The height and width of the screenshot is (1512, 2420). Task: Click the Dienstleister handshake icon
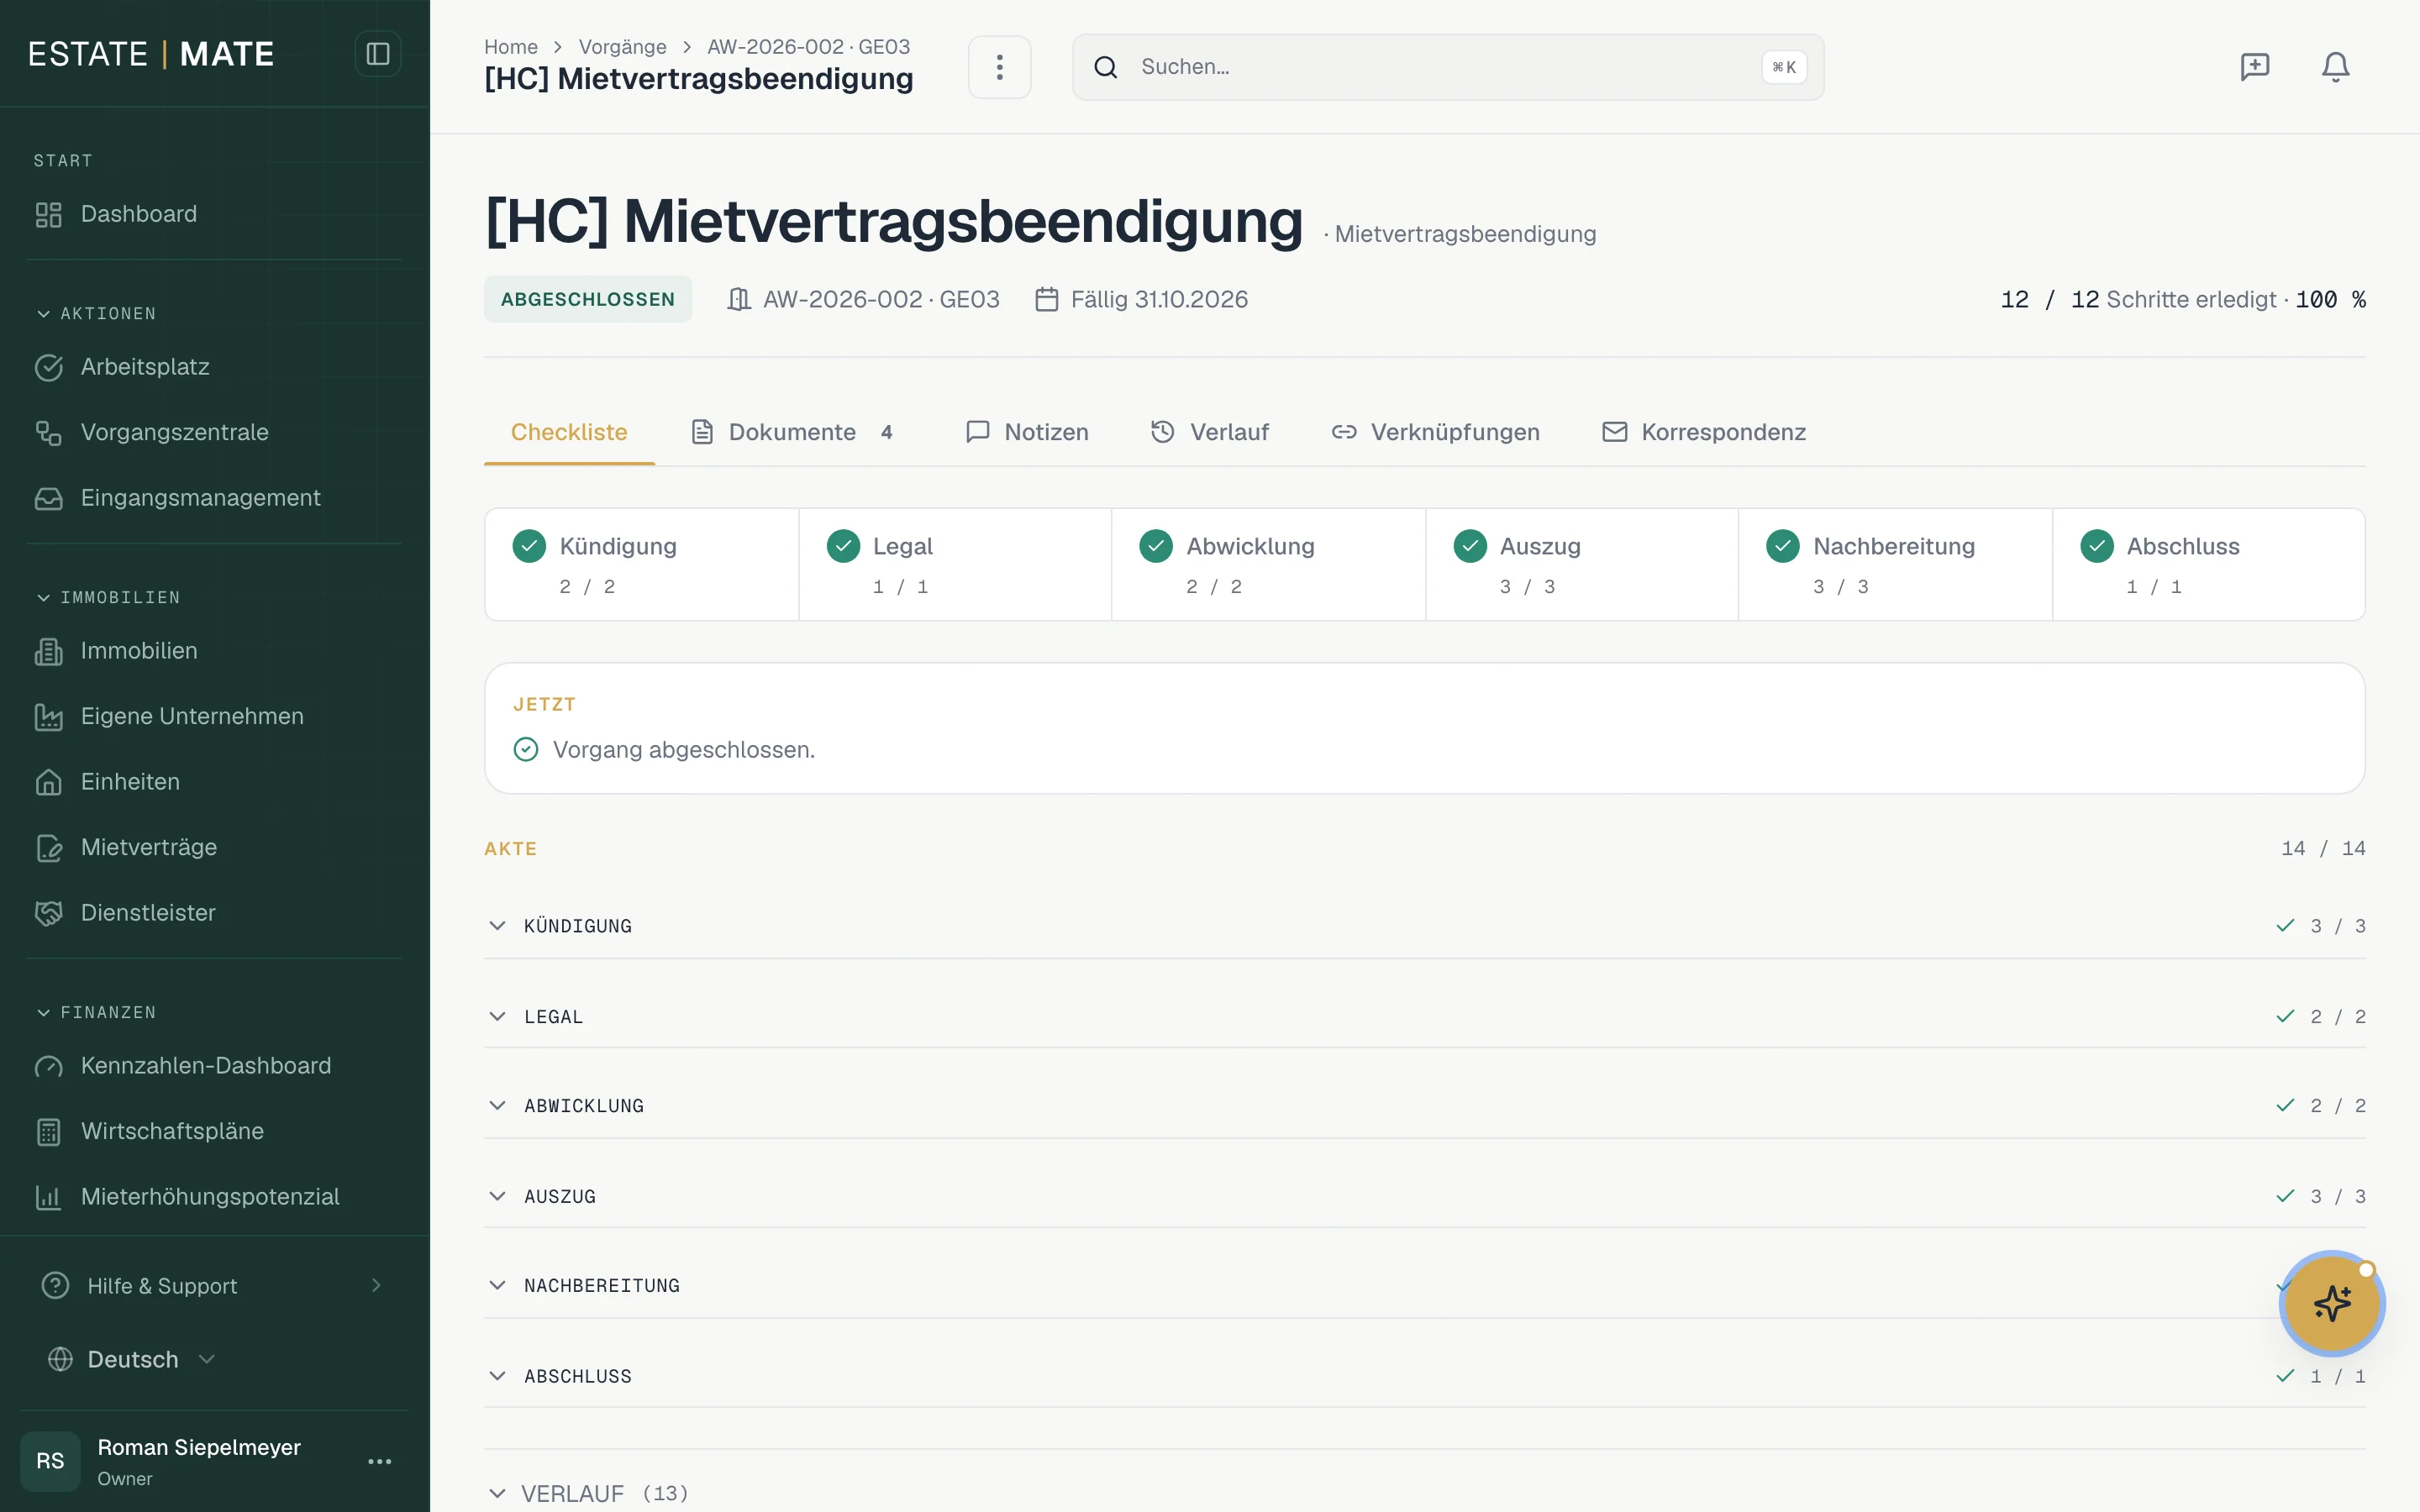point(49,913)
